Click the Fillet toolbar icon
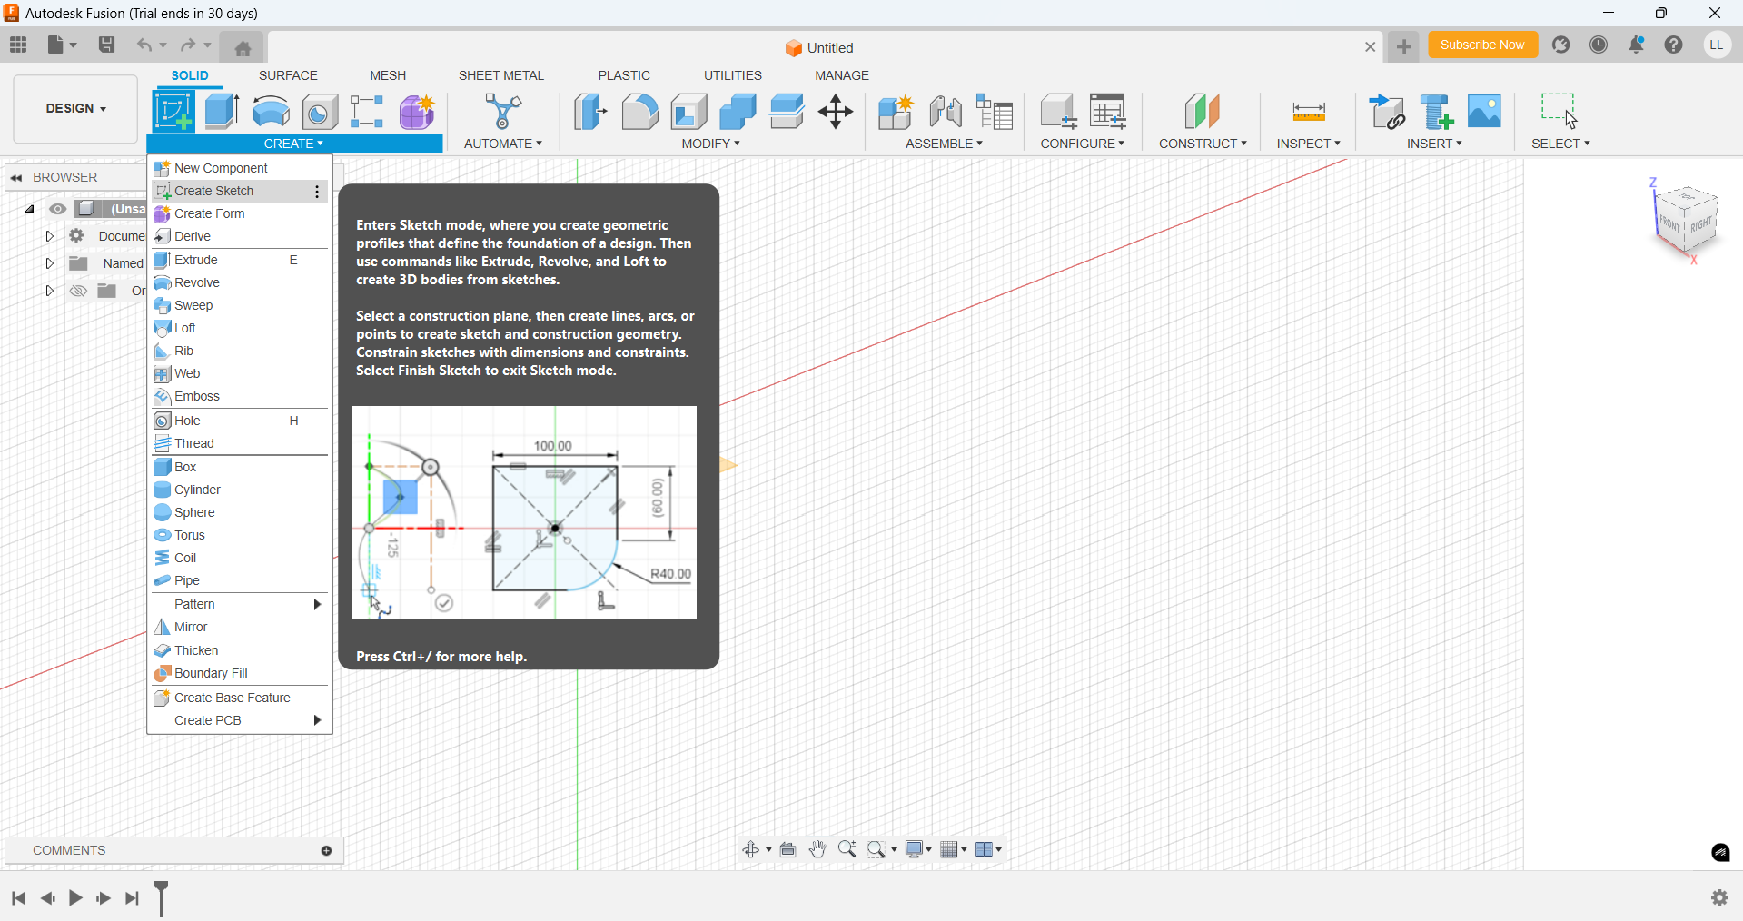Viewport: 1743px width, 921px height. [640, 112]
